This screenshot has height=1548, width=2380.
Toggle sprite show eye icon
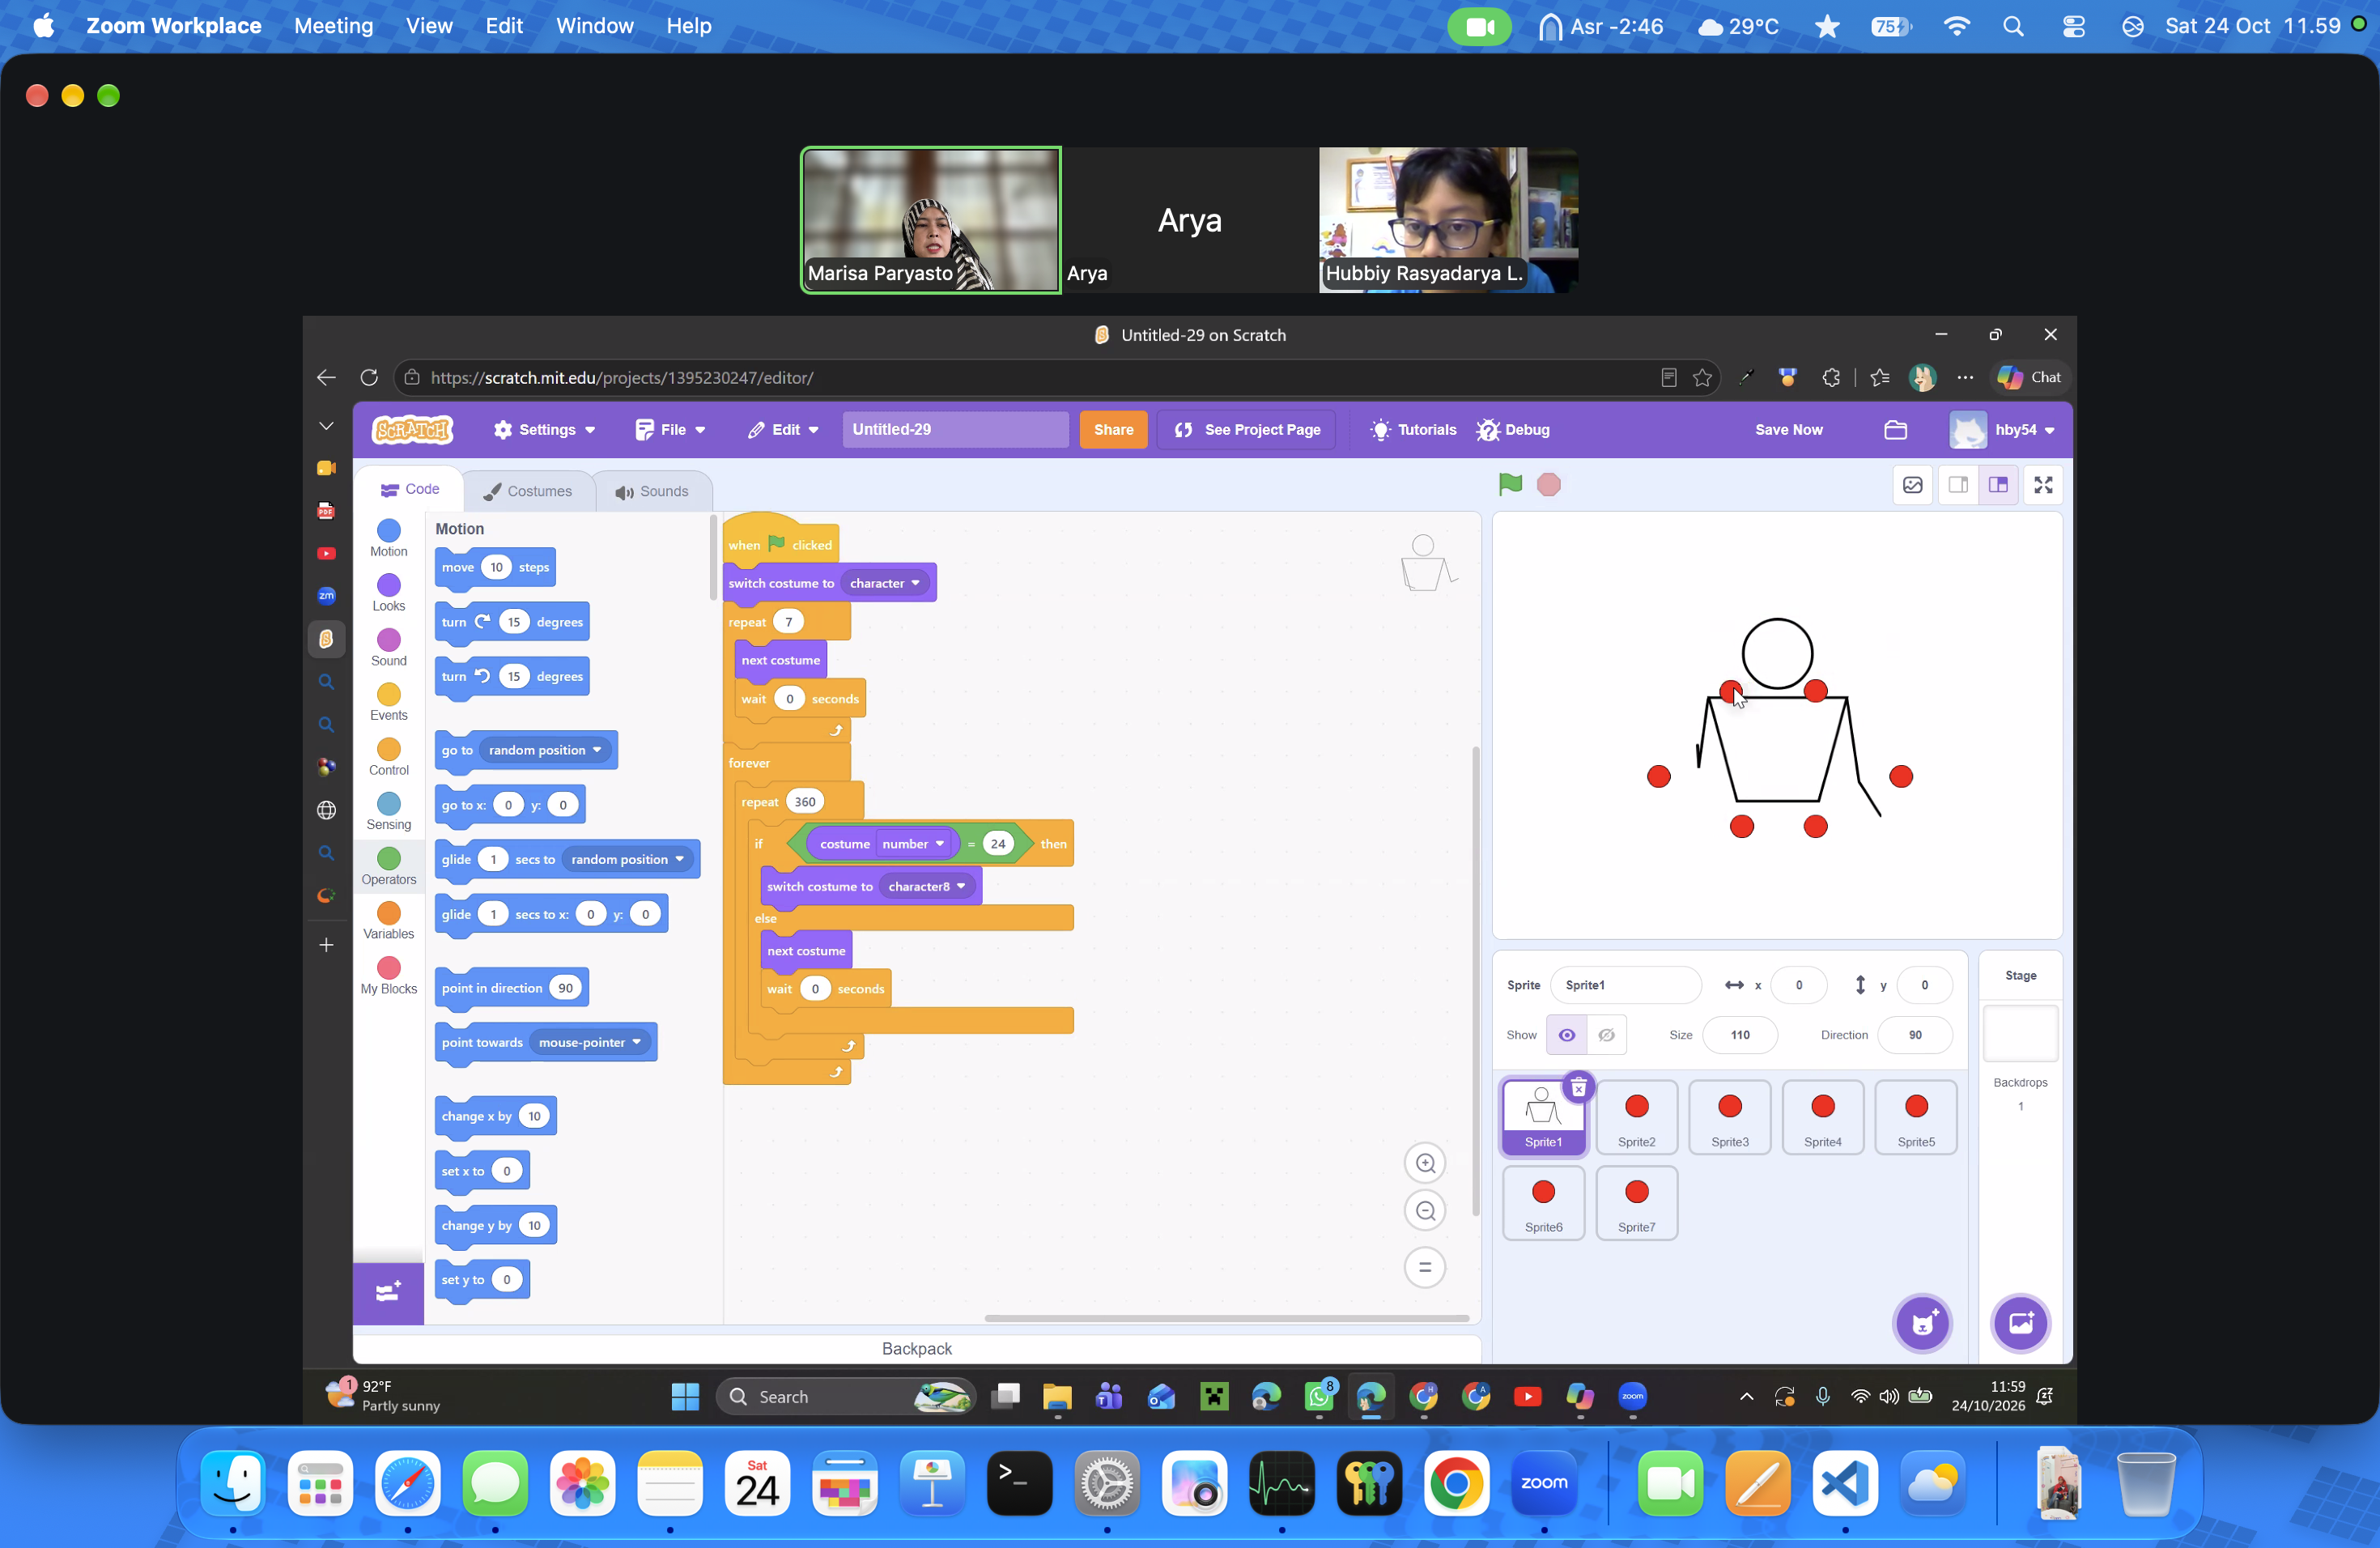coord(1566,1035)
